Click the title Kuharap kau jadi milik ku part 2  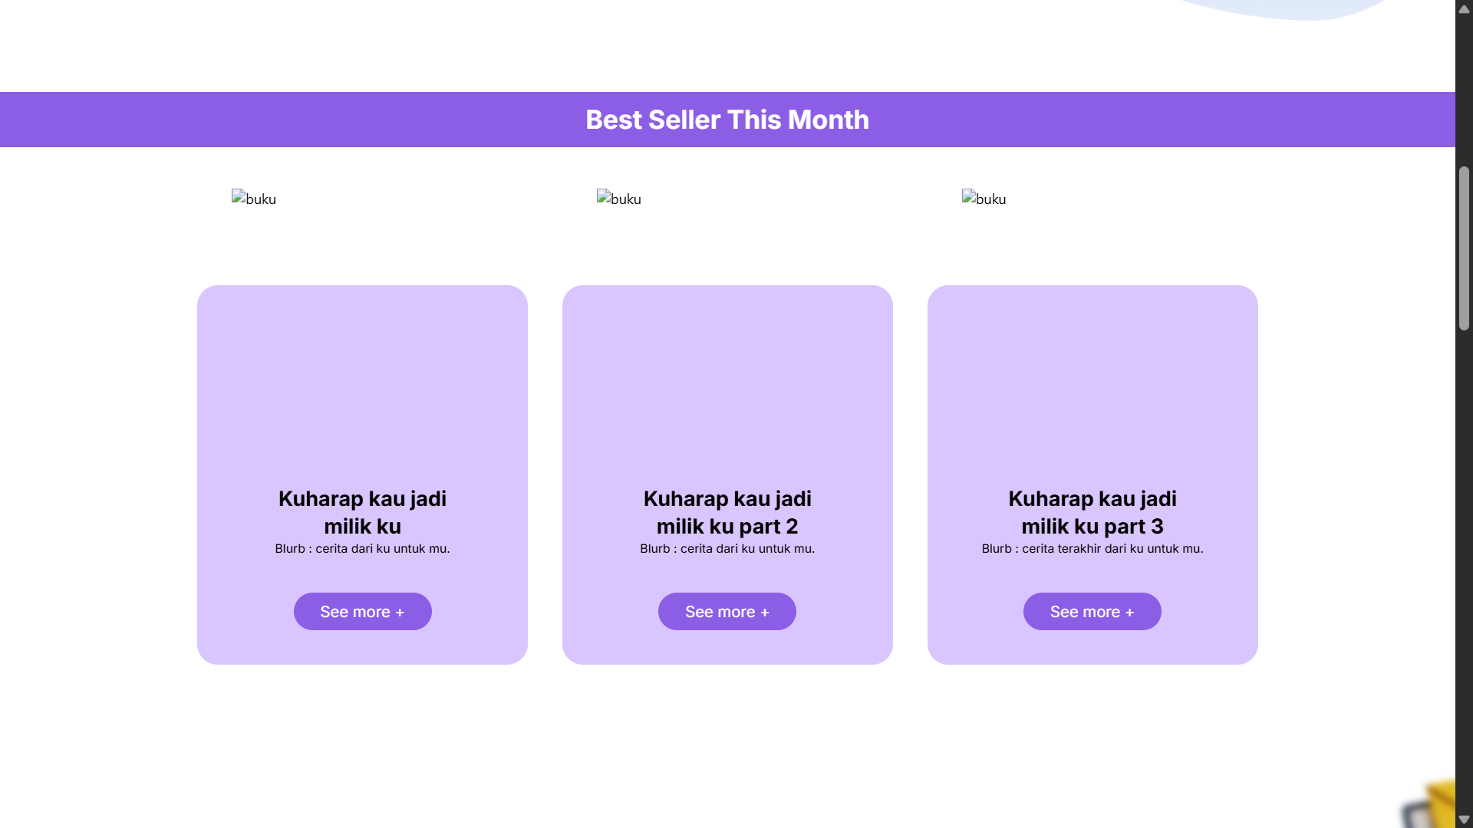[x=727, y=512]
